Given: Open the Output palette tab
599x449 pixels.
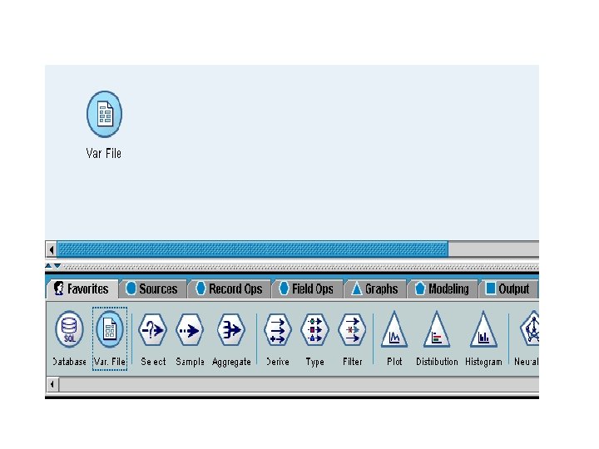Looking at the screenshot, I should pyautogui.click(x=507, y=289).
